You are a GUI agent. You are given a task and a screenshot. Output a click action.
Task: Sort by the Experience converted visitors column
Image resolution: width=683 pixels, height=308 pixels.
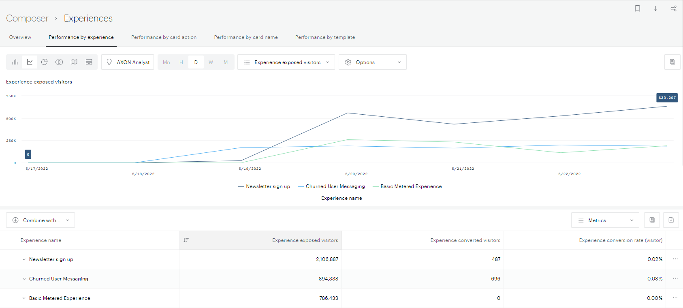(x=465, y=240)
